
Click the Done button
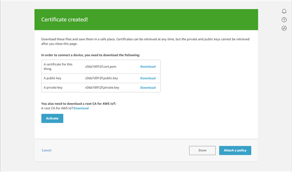[202, 150]
